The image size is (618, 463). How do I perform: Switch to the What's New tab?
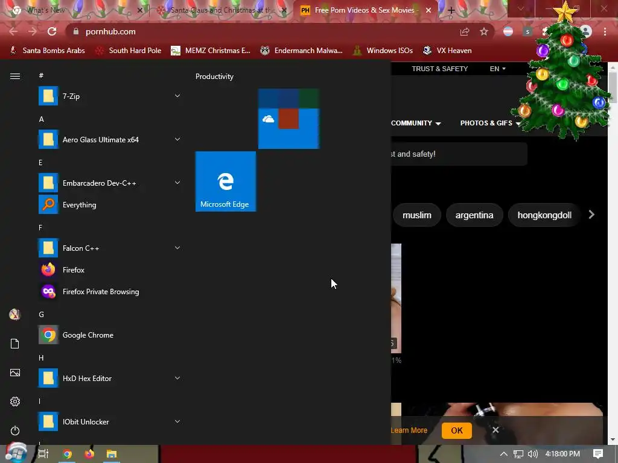77,10
